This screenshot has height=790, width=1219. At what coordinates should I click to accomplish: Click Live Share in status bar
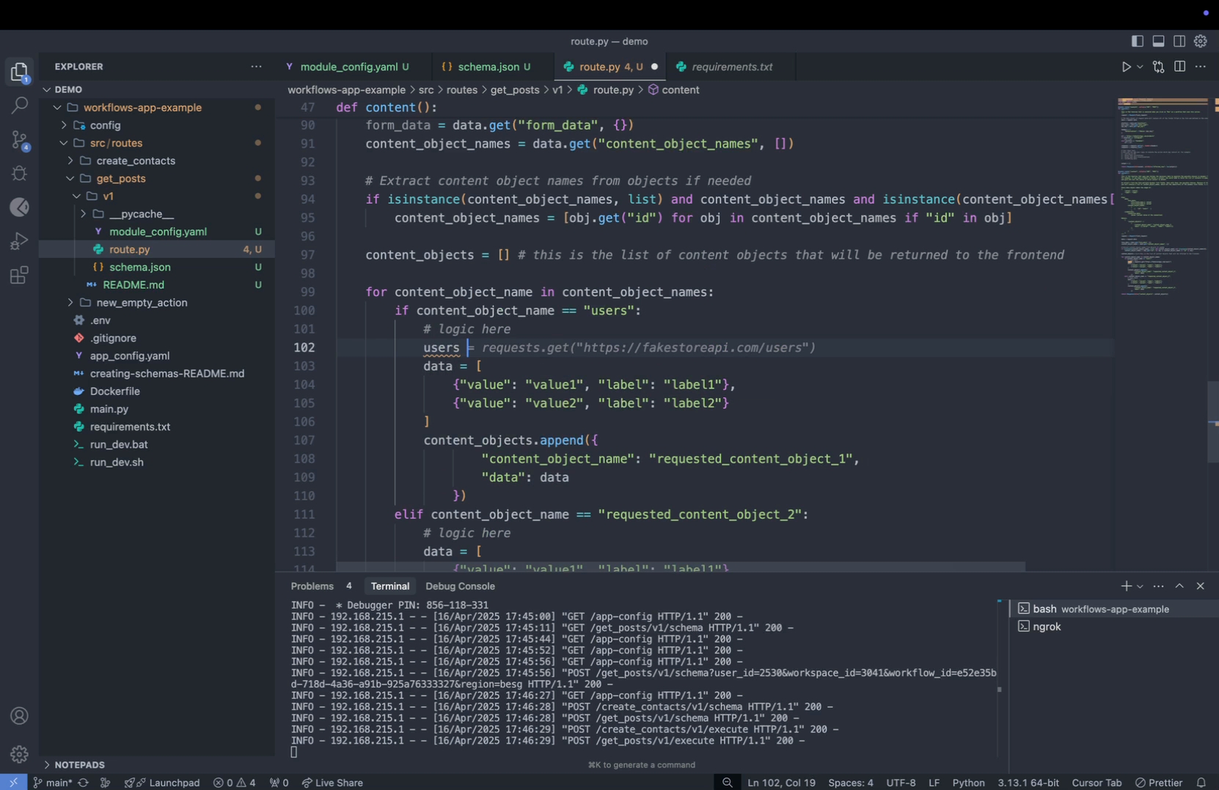[x=332, y=783]
